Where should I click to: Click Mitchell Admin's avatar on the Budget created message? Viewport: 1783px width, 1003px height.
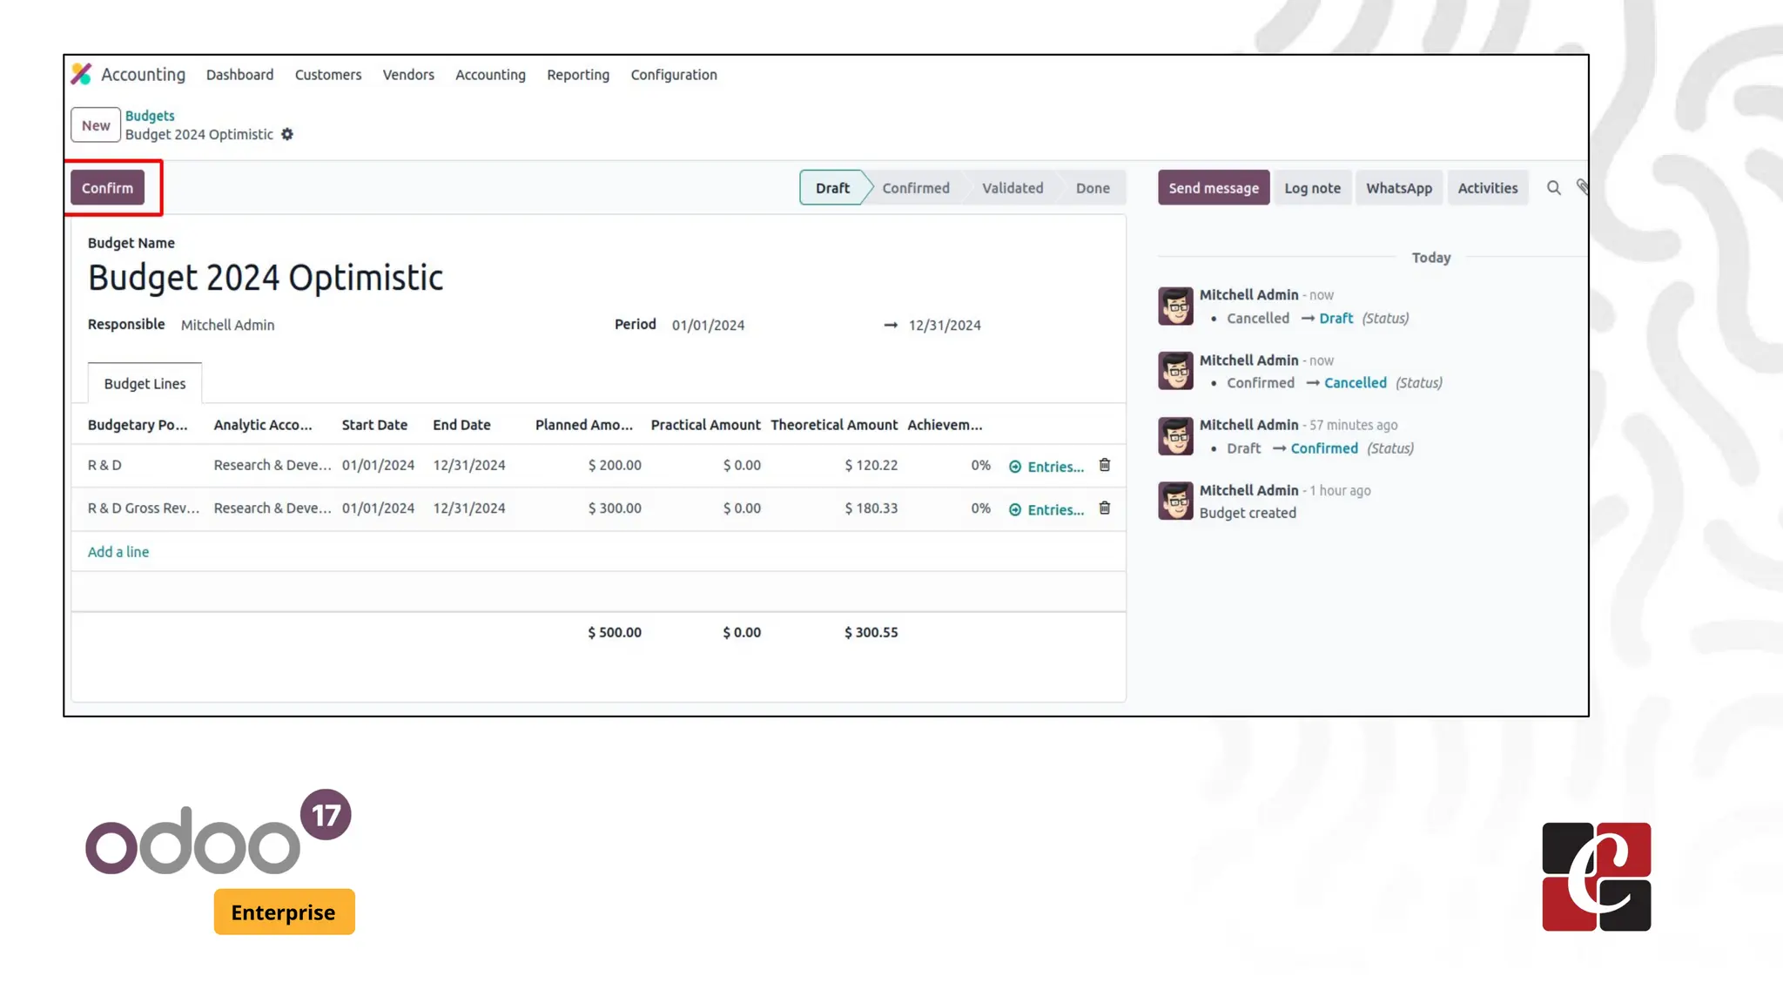[1175, 501]
